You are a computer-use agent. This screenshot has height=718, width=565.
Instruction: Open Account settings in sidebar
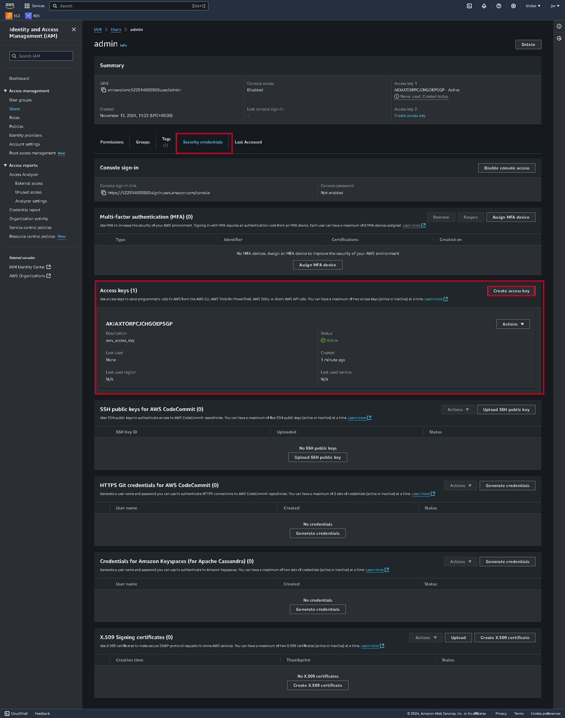click(x=24, y=144)
